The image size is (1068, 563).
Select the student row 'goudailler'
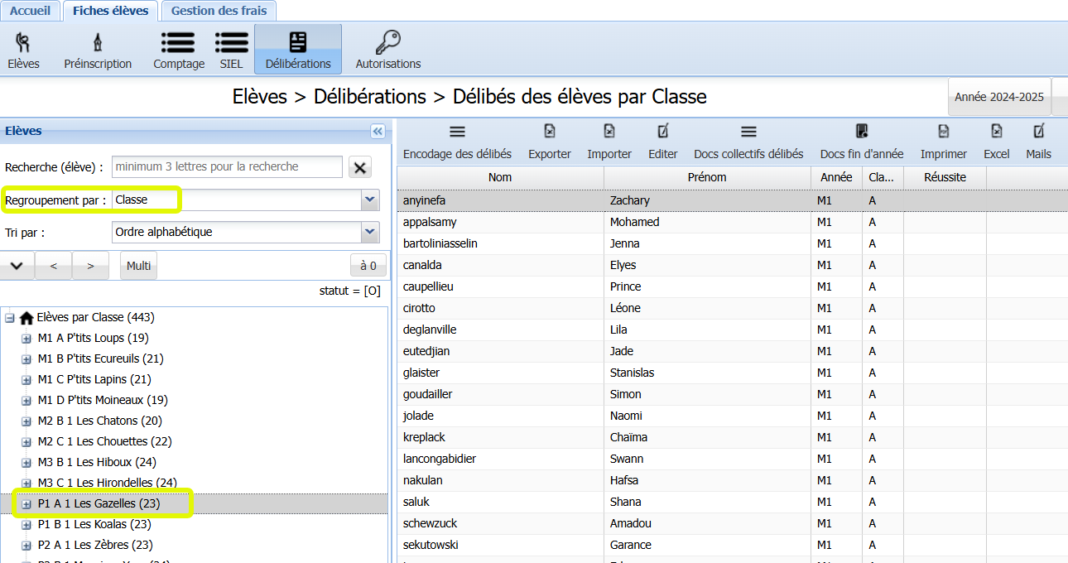(733, 394)
